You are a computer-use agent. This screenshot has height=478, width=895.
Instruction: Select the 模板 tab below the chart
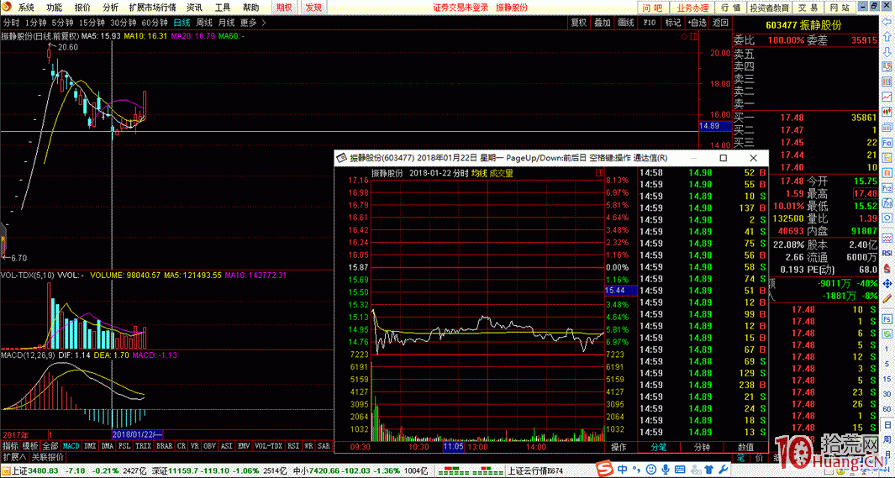pyautogui.click(x=29, y=446)
